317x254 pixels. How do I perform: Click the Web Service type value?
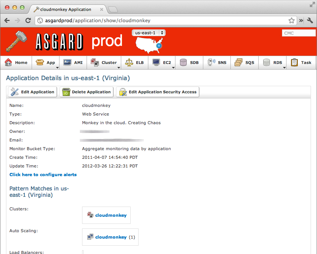click(x=95, y=114)
